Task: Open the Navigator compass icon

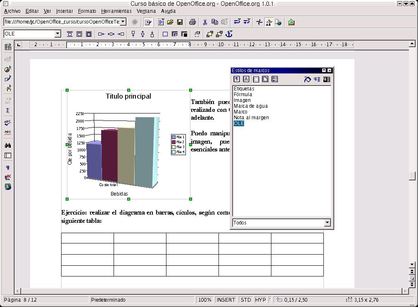Action: click(259, 22)
